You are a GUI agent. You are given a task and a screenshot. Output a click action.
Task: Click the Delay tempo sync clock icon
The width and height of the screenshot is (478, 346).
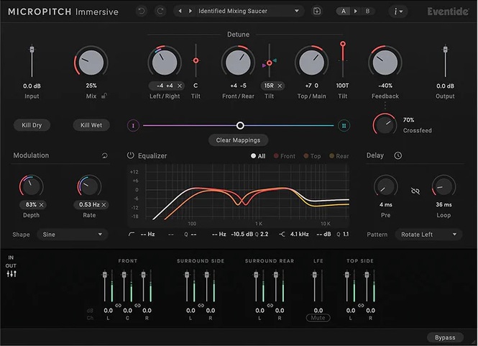(x=397, y=155)
